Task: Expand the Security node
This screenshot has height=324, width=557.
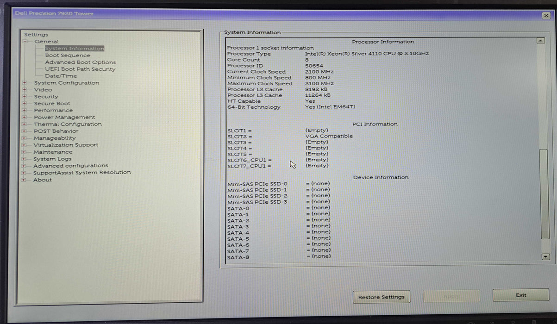Action: pos(24,97)
